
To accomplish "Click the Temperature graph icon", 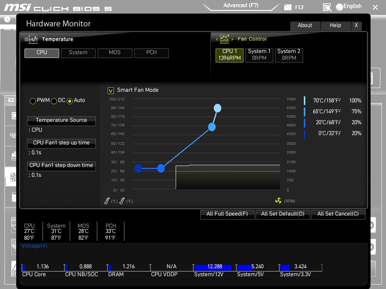I will coord(34,39).
